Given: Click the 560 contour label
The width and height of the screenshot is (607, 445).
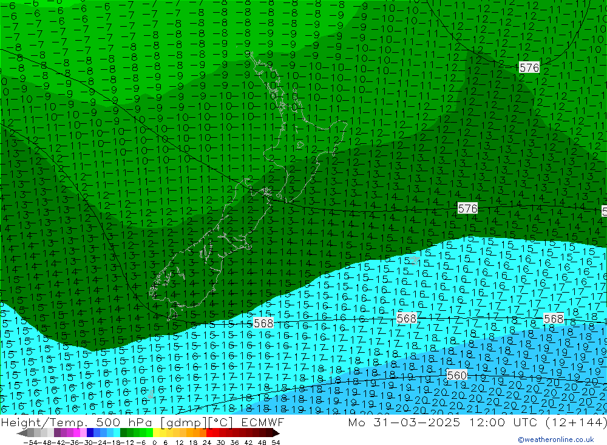Looking at the screenshot, I should tap(457, 375).
